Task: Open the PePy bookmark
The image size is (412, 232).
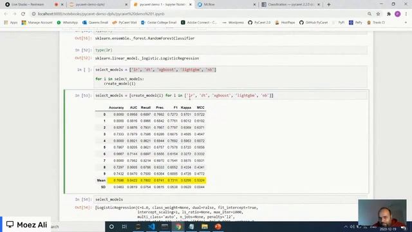Action: tap(355, 23)
